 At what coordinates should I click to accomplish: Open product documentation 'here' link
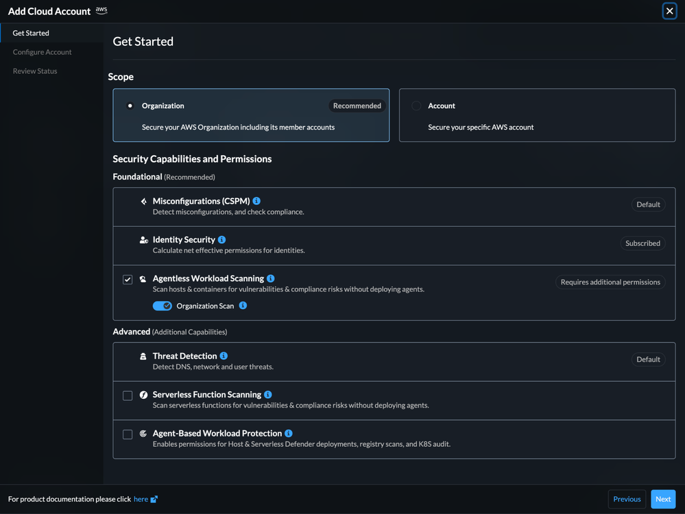[141, 500]
